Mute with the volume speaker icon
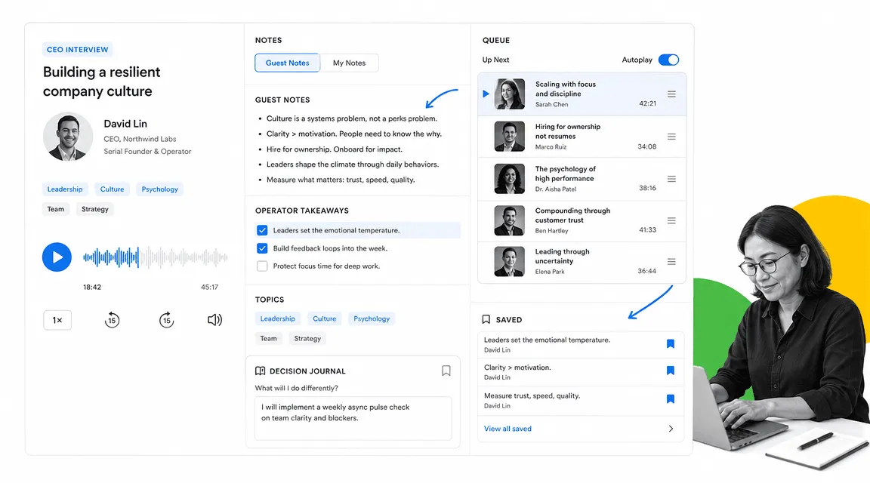This screenshot has width=870, height=483. pos(214,320)
